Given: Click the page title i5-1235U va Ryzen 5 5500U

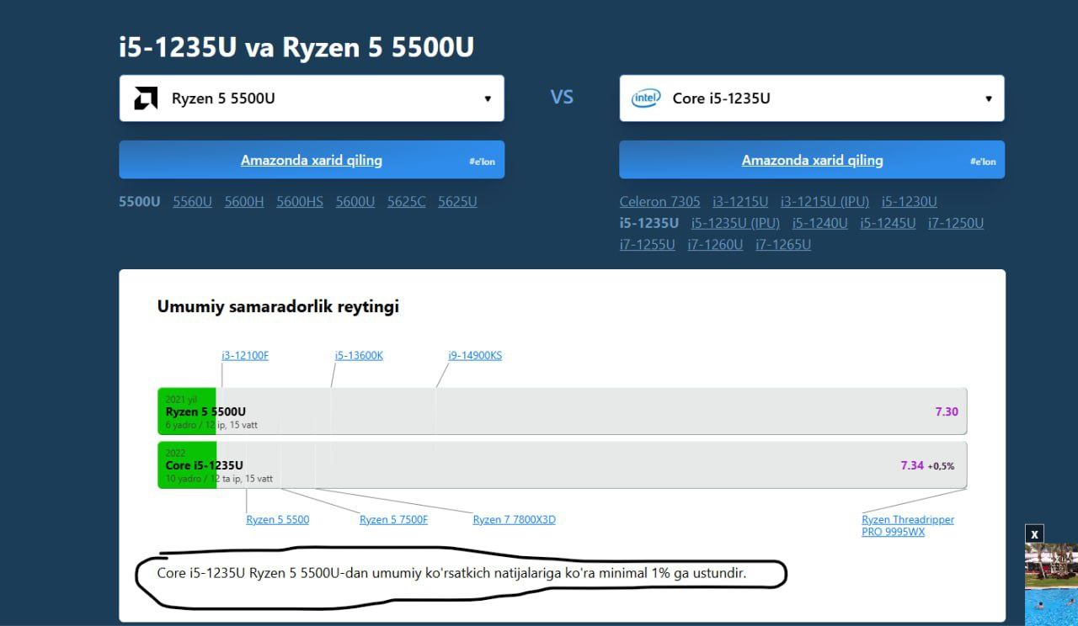Looking at the screenshot, I should pyautogui.click(x=296, y=47).
